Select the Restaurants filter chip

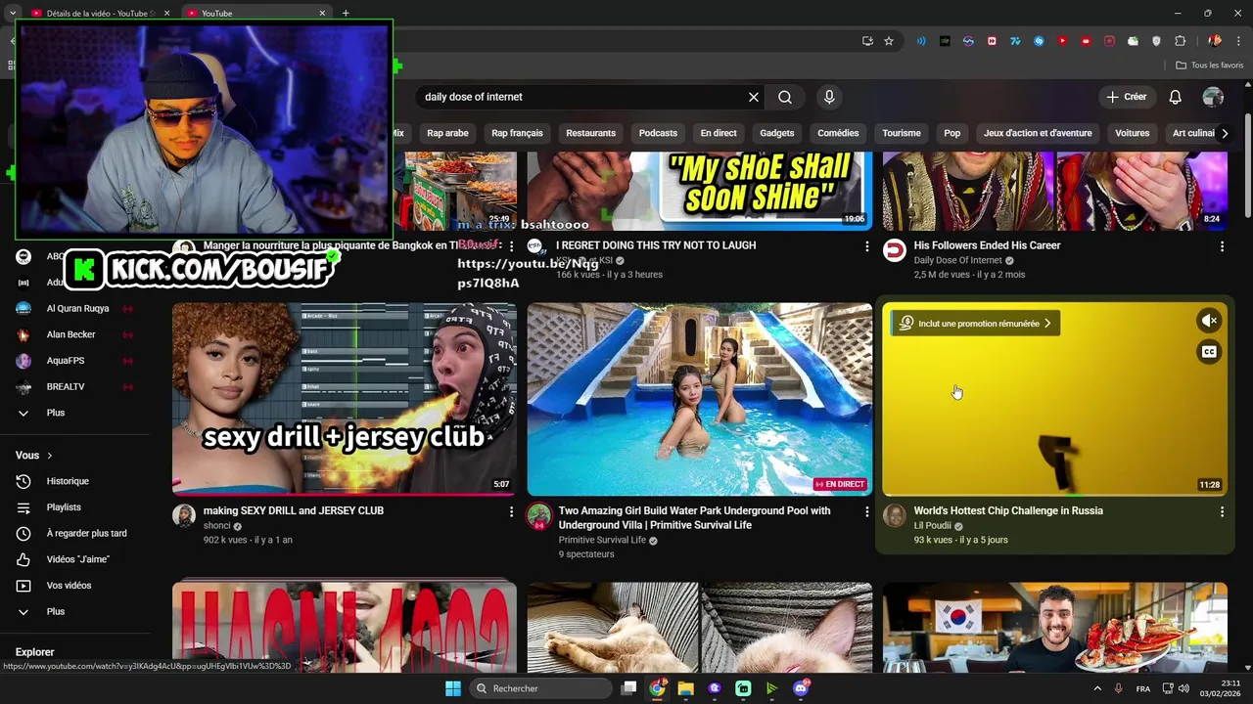(x=590, y=133)
